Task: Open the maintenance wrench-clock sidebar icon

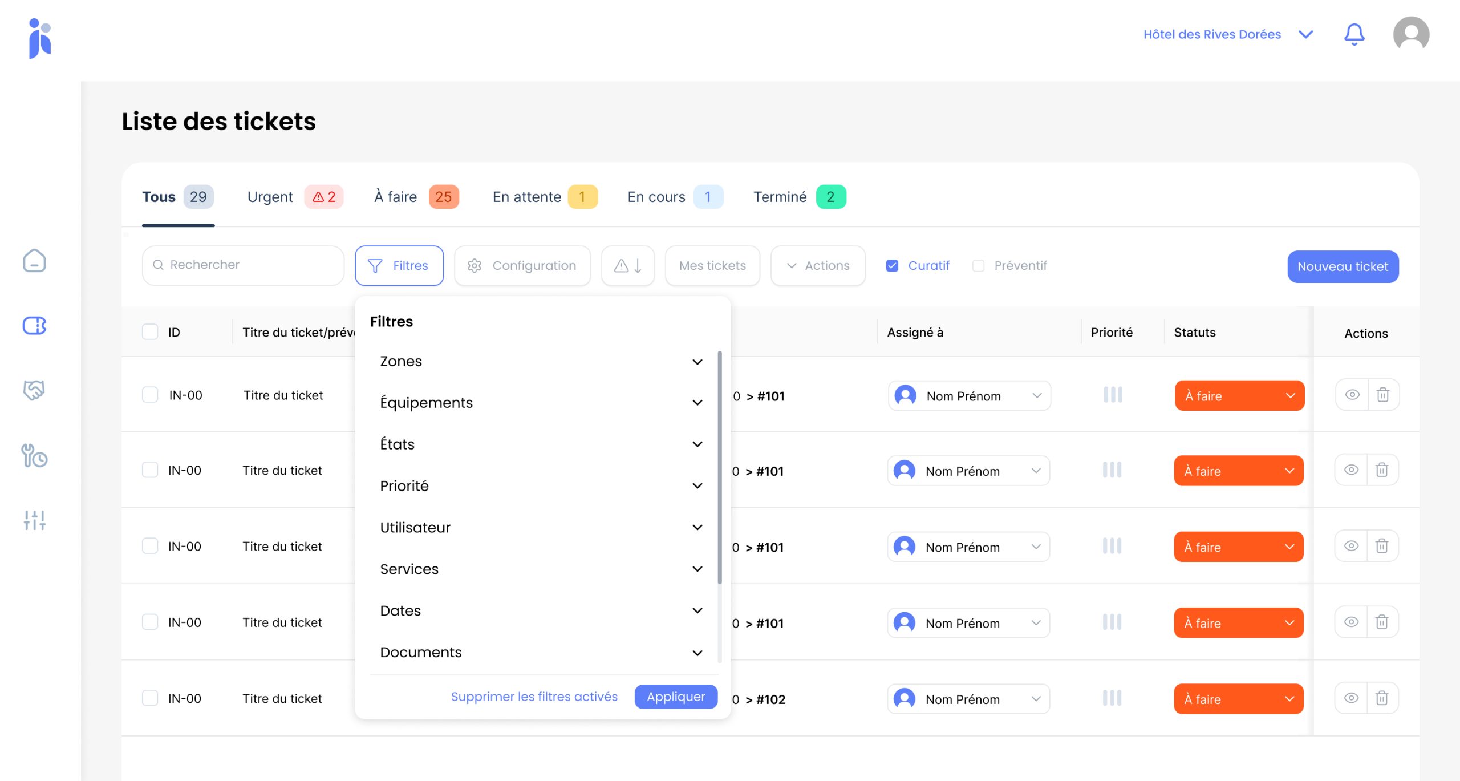Action: tap(34, 456)
